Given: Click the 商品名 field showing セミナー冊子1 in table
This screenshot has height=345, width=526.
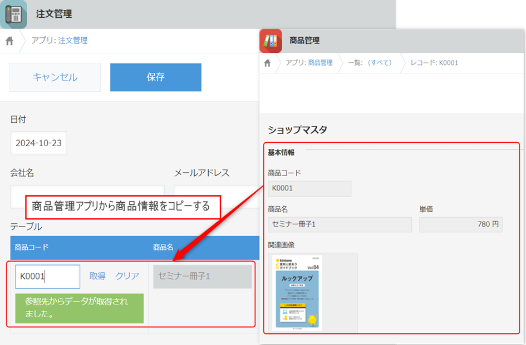Looking at the screenshot, I should (203, 276).
